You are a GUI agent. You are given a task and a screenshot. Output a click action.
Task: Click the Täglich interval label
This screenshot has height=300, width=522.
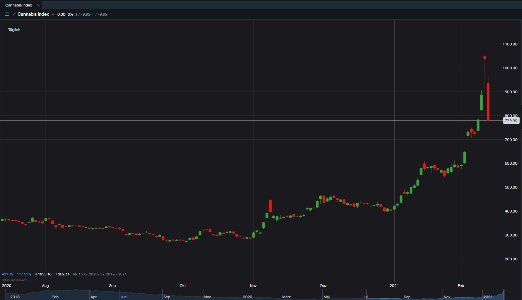14,30
